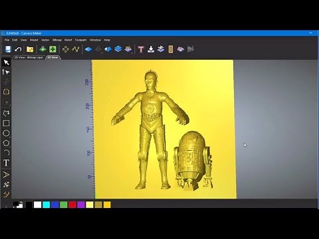This screenshot has width=319, height=239.
Task: Select the node editing arrow tool
Action: point(6,72)
